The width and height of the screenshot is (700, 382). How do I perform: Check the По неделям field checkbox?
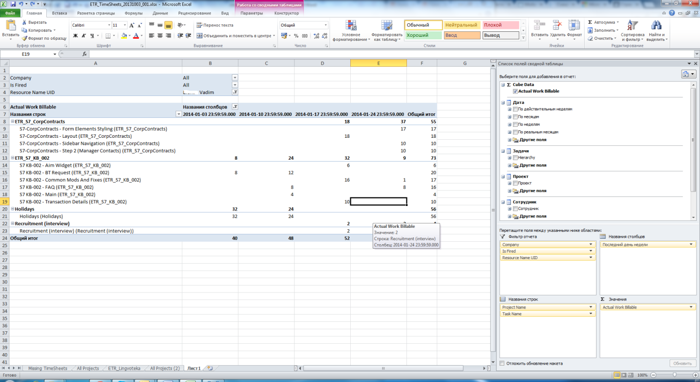pos(515,124)
